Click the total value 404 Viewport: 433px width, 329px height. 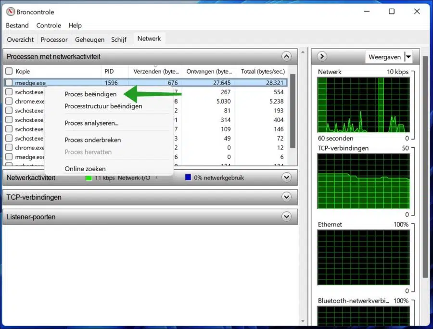(279, 120)
